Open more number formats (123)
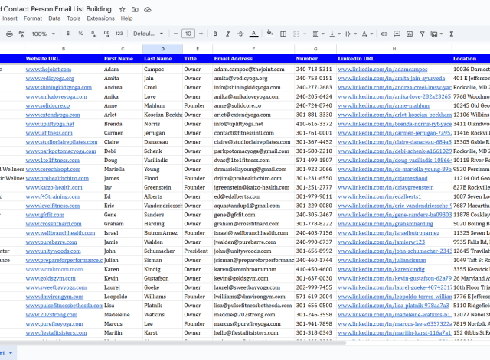The height and width of the screenshot is (360, 490). click(x=119, y=34)
